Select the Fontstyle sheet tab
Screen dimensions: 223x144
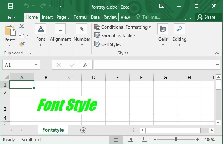click(53, 130)
